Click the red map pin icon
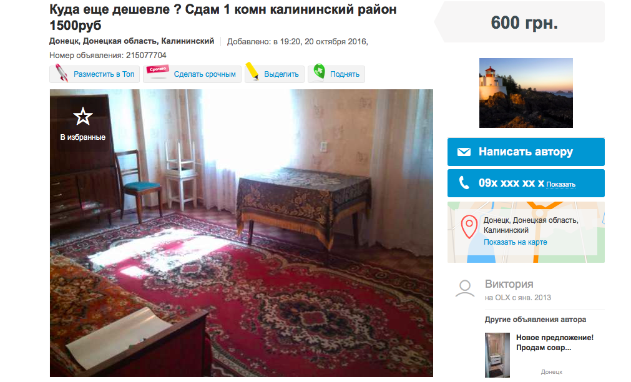The width and height of the screenshot is (631, 382). [x=469, y=227]
